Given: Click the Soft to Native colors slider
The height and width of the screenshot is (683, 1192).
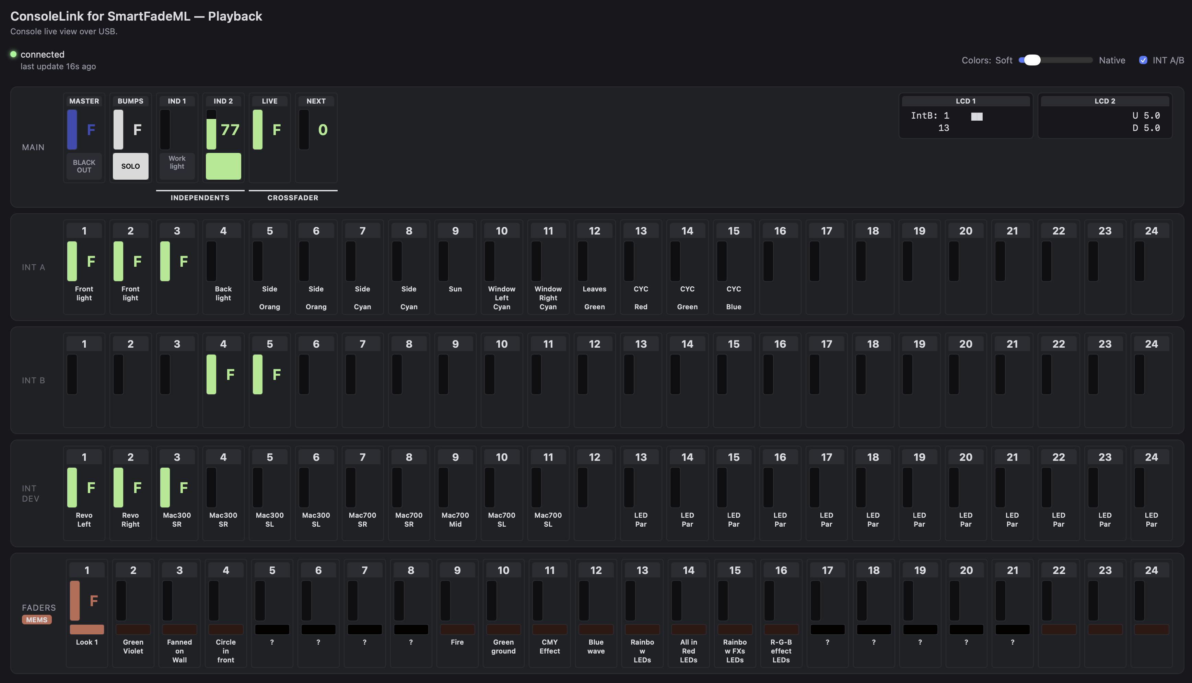Looking at the screenshot, I should click(1055, 60).
